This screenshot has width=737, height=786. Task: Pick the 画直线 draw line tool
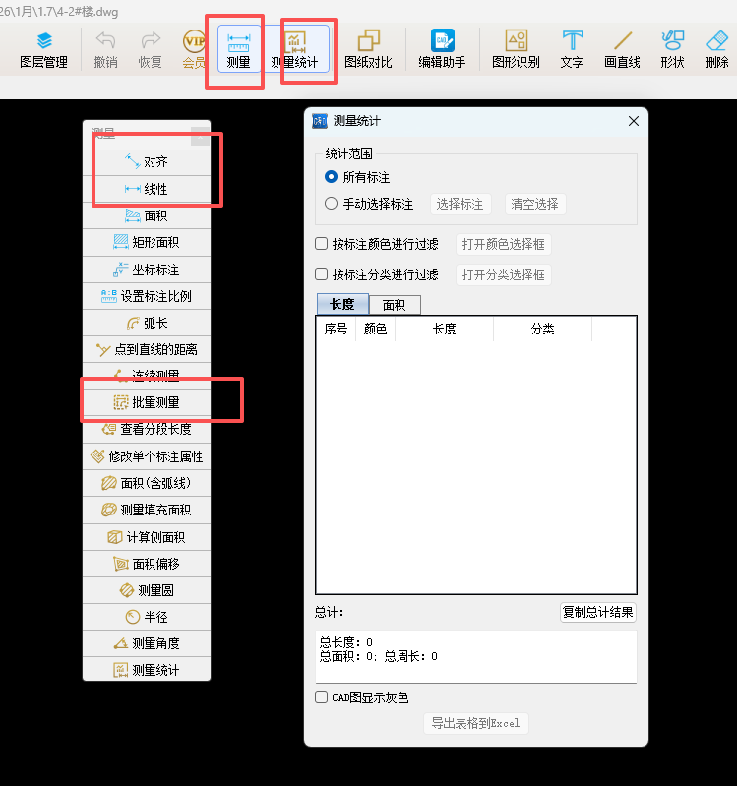point(622,49)
